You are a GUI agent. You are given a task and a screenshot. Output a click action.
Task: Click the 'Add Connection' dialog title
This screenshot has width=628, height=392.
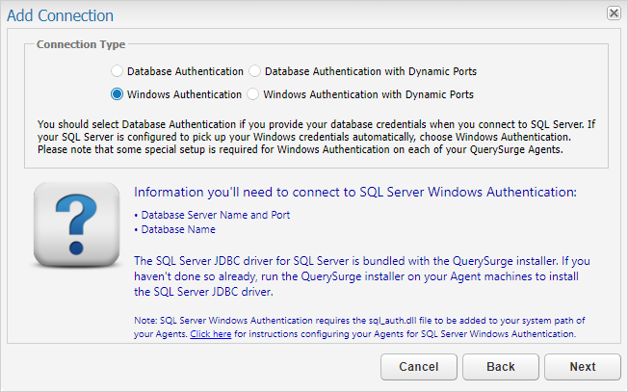pyautogui.click(x=60, y=15)
